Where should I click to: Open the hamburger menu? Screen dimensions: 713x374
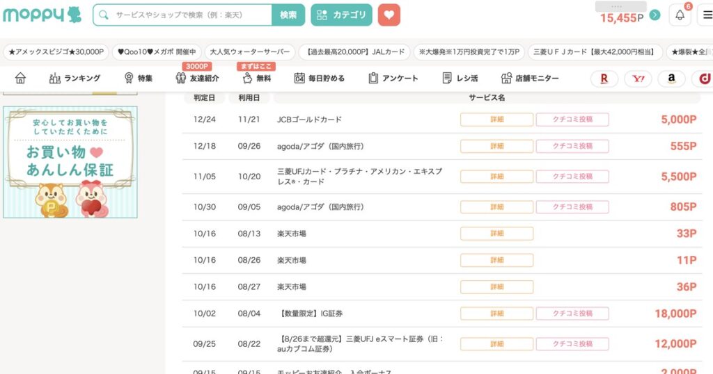pyautogui.click(x=707, y=15)
